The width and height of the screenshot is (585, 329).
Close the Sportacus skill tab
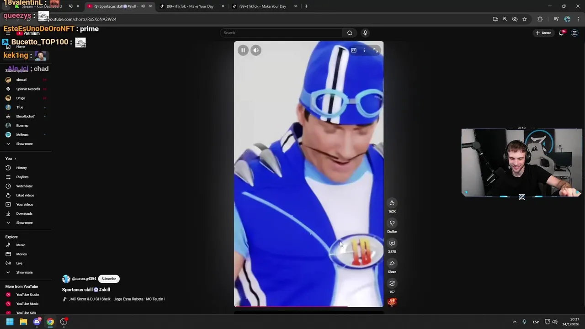pyautogui.click(x=150, y=6)
